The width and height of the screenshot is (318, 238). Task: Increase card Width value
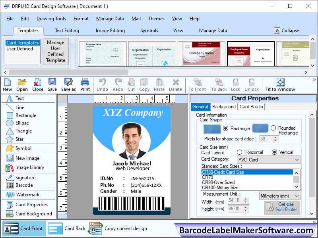245,199
